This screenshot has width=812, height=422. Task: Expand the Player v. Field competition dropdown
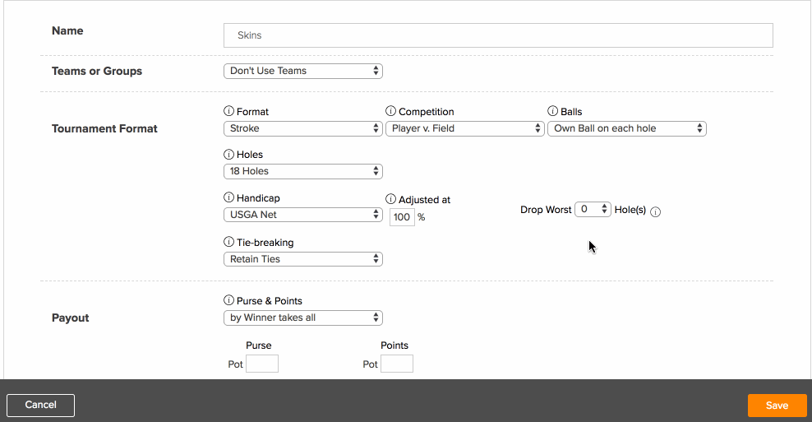click(465, 128)
